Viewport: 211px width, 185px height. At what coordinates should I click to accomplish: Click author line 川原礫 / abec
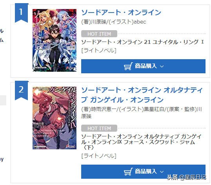[x=114, y=22]
